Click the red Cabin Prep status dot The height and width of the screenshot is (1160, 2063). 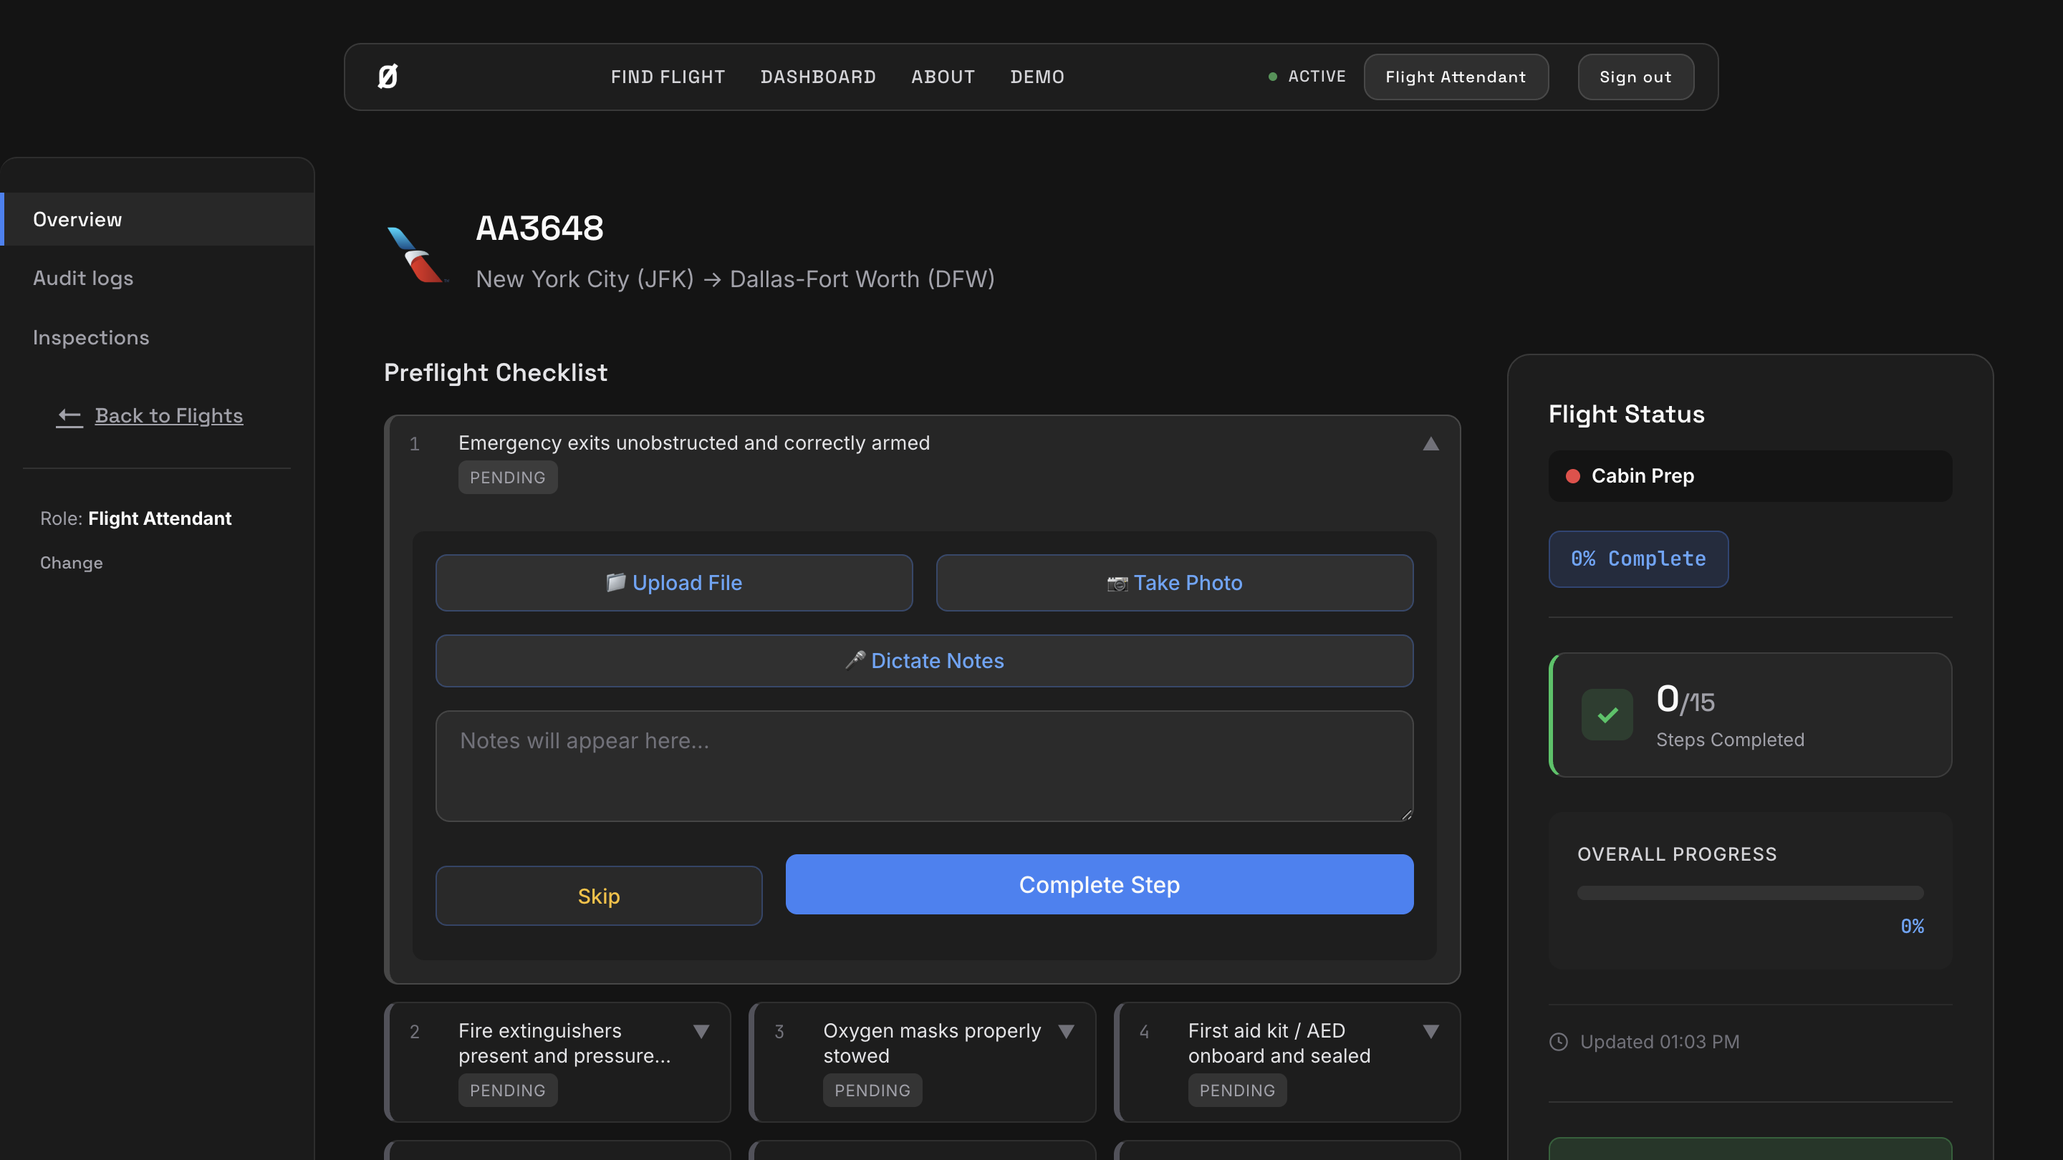click(x=1573, y=476)
